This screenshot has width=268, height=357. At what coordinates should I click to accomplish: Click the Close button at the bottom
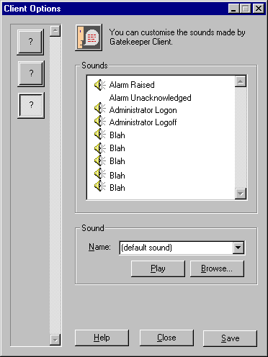(x=166, y=338)
